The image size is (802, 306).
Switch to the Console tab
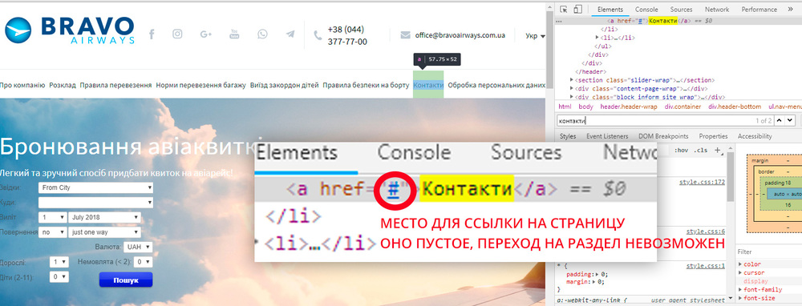[x=646, y=10]
